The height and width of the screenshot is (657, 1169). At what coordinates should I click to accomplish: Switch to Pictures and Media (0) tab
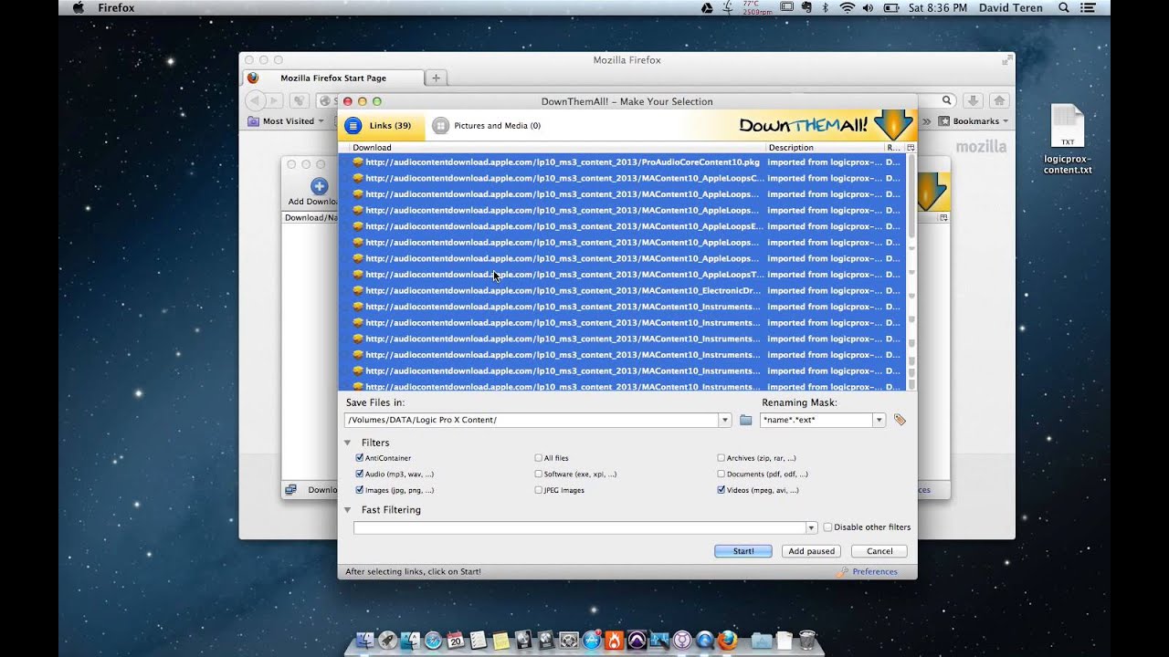pos(487,126)
